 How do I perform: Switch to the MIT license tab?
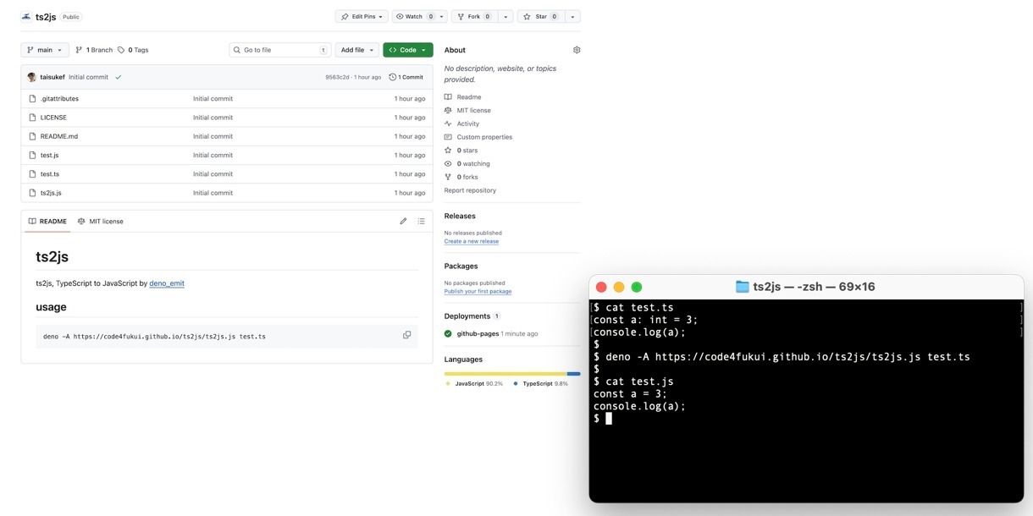coord(101,222)
